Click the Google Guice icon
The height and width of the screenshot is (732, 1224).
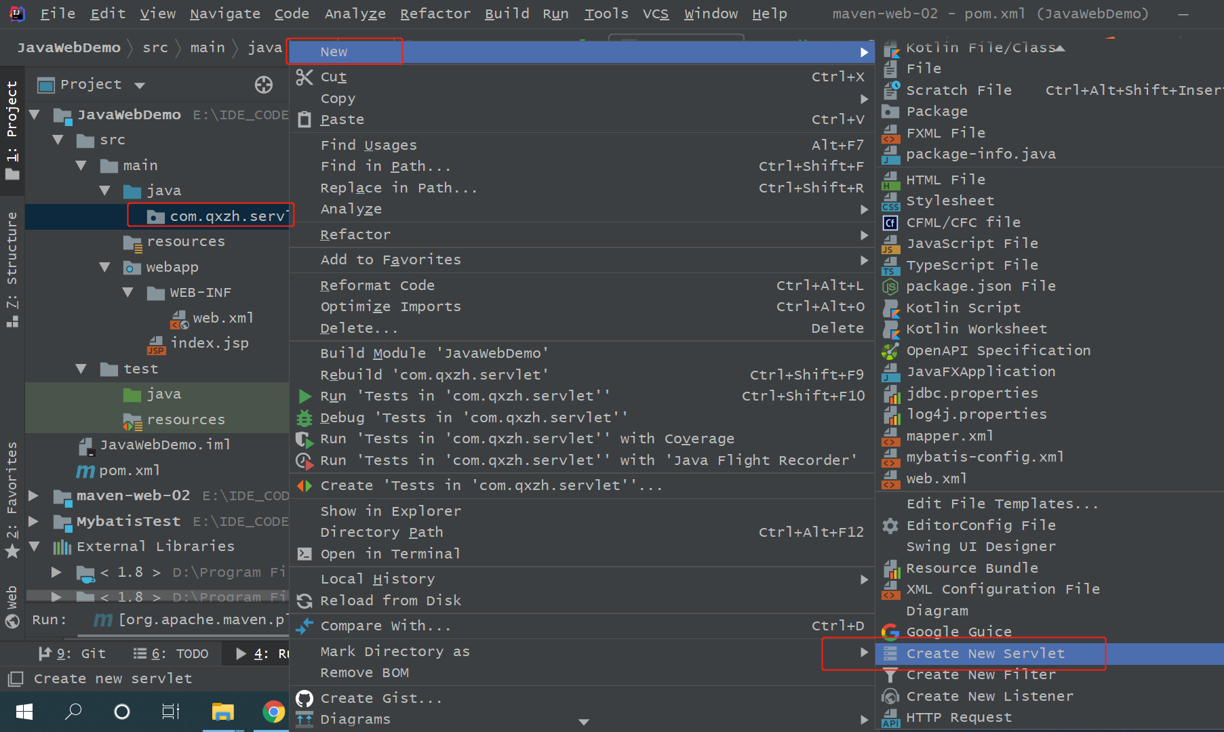click(890, 632)
